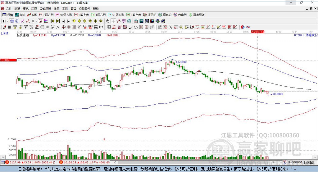Click the 极反通道 indicator name
318x172 pixels.
(x=23, y=35)
